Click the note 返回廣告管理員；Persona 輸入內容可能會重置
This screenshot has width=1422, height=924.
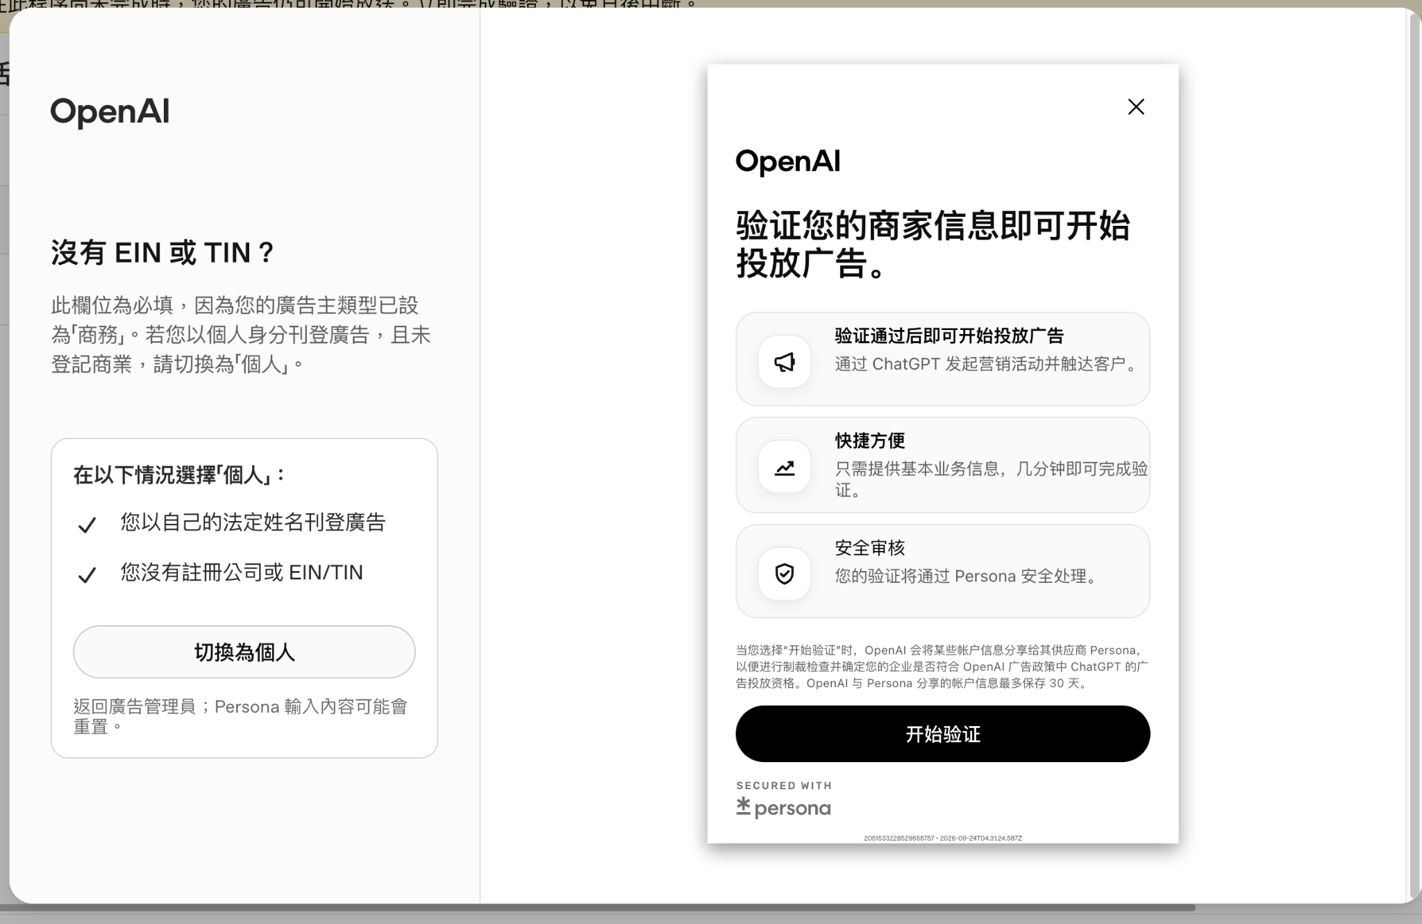[x=240, y=716]
